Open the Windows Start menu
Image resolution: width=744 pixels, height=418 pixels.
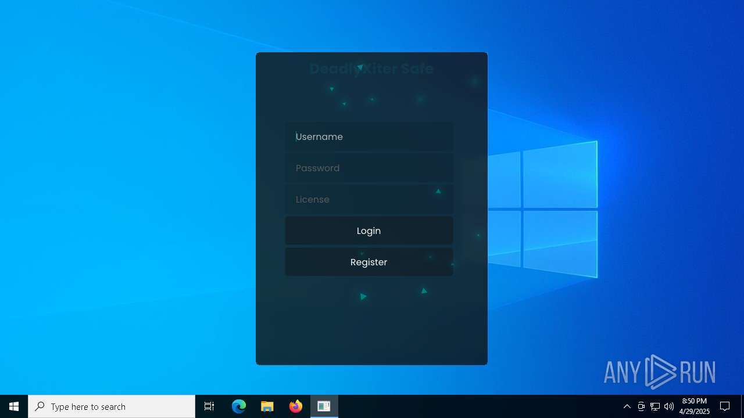pos(14,406)
